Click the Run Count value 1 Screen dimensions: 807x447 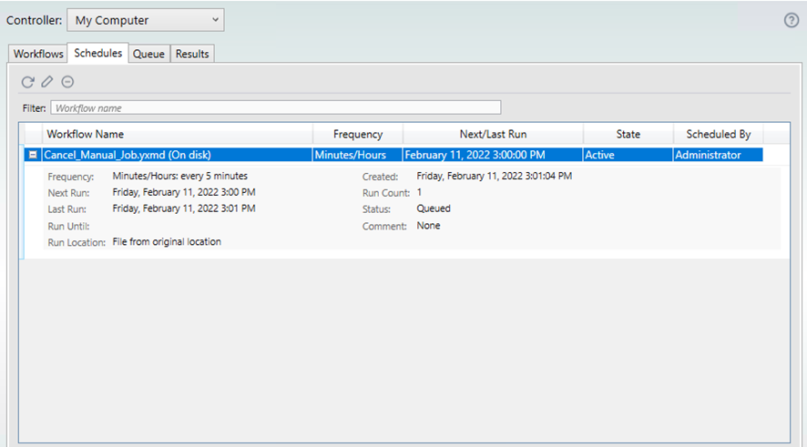419,192
